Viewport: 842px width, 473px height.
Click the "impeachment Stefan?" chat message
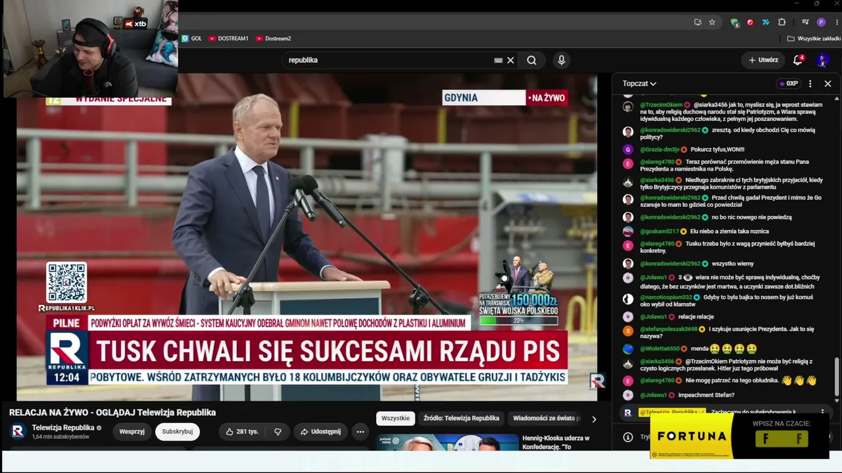pos(706,395)
